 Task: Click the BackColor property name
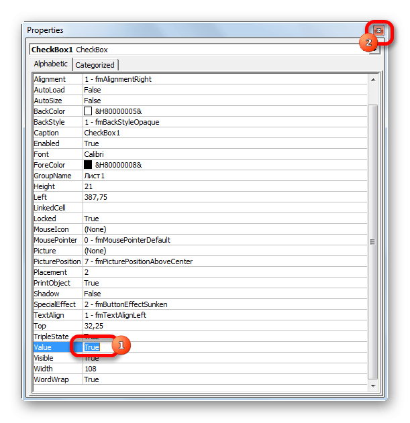(50, 111)
